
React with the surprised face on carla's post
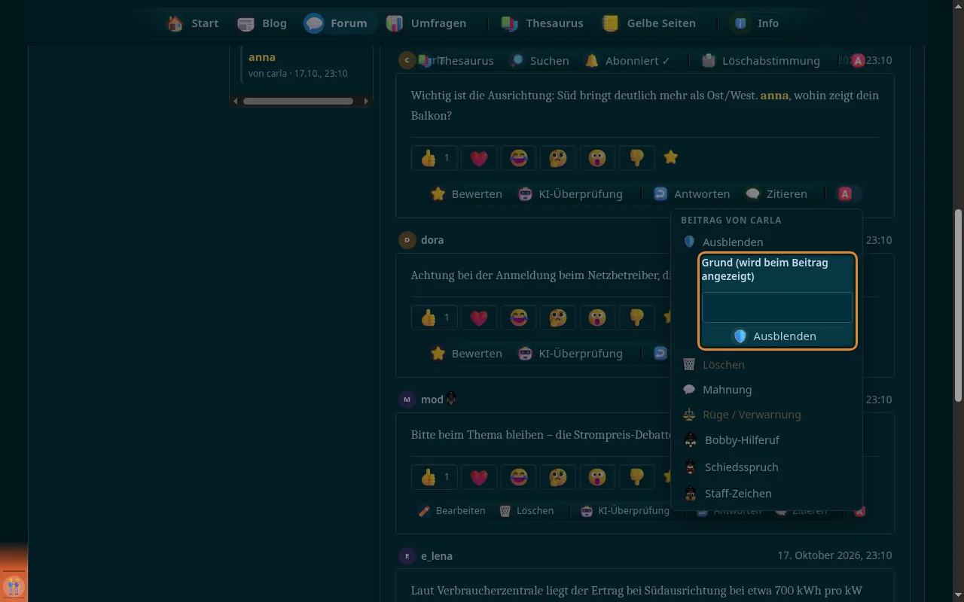coord(597,158)
